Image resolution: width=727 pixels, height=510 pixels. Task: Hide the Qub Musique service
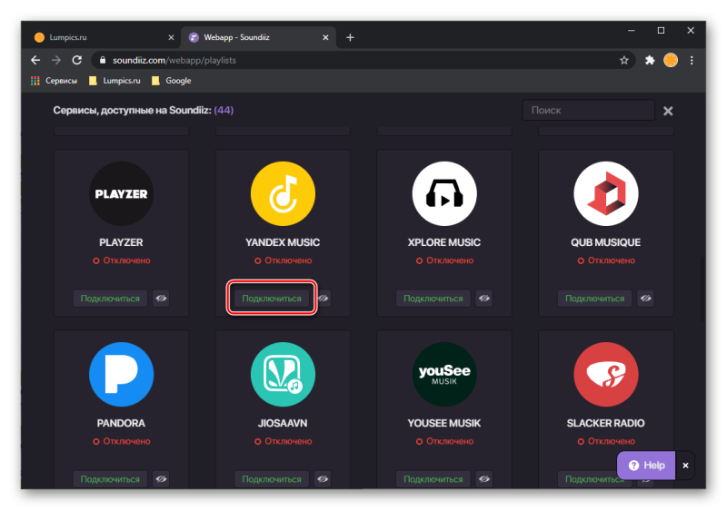[x=646, y=299]
